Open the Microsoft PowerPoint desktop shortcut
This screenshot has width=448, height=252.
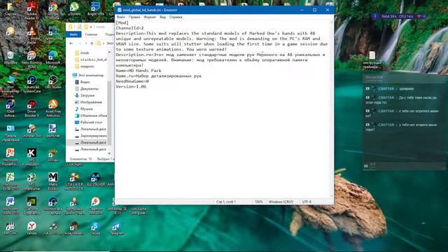[x=10, y=157]
